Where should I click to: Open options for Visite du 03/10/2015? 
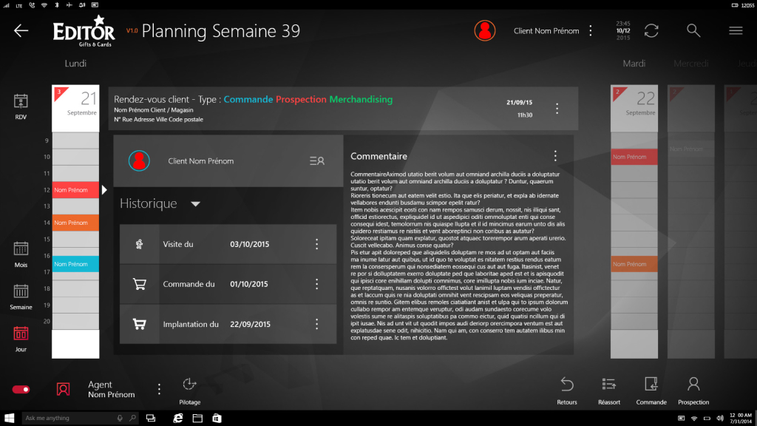316,244
